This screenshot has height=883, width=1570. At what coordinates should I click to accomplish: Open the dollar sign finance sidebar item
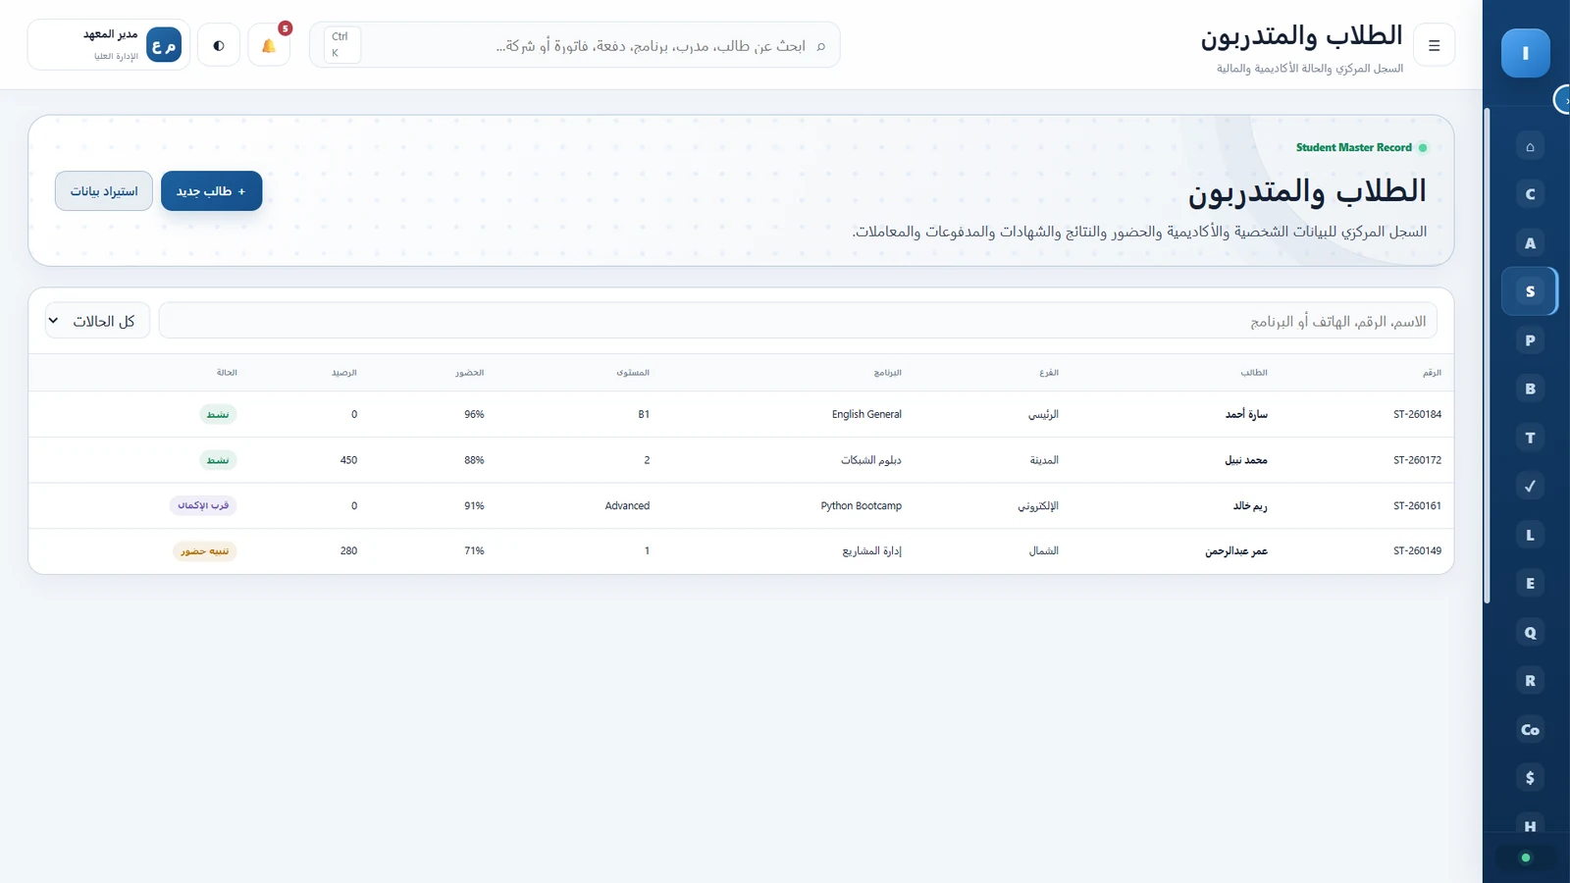click(x=1530, y=777)
